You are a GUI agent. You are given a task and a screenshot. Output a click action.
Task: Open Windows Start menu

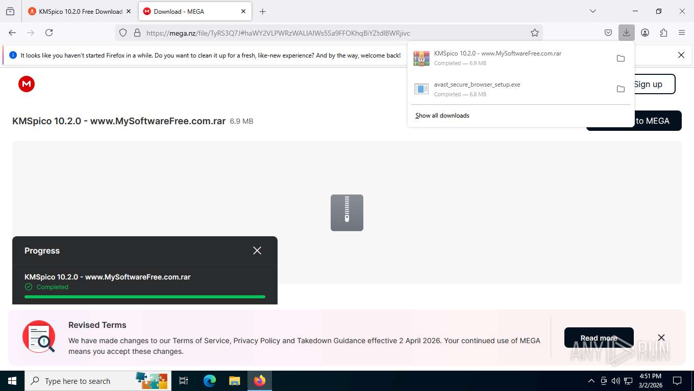(x=12, y=381)
